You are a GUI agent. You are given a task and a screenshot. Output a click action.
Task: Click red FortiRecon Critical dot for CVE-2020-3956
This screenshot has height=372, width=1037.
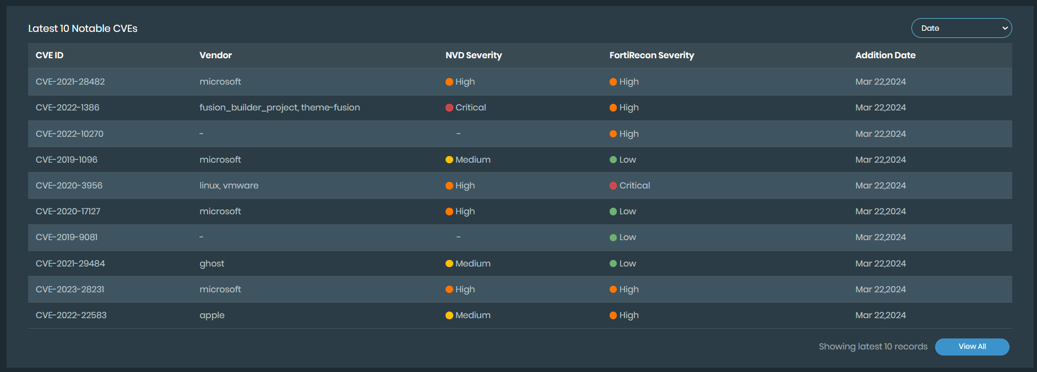pos(613,186)
